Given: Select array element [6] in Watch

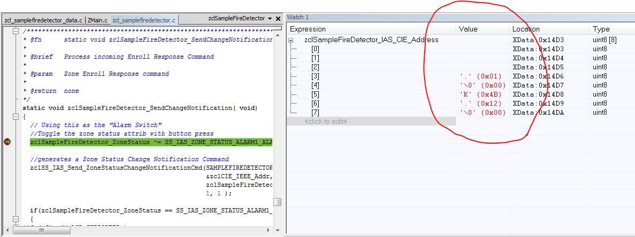Looking at the screenshot, I should click(x=315, y=104).
